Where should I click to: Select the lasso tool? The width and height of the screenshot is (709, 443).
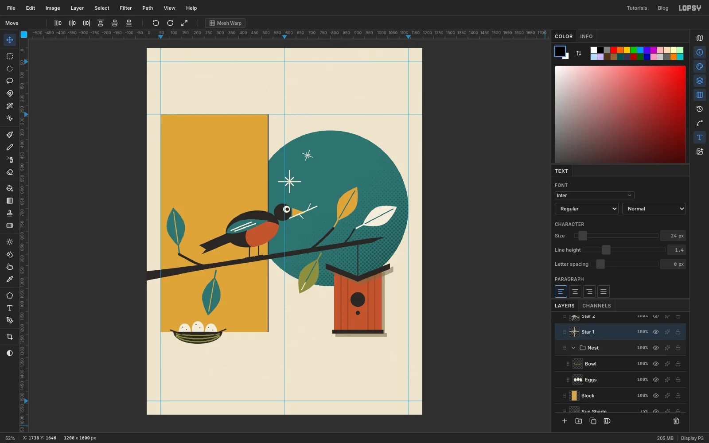point(10,81)
